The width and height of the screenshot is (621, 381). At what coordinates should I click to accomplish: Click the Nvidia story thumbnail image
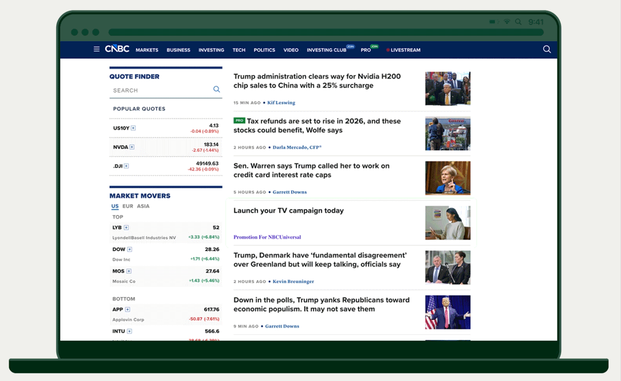448,88
